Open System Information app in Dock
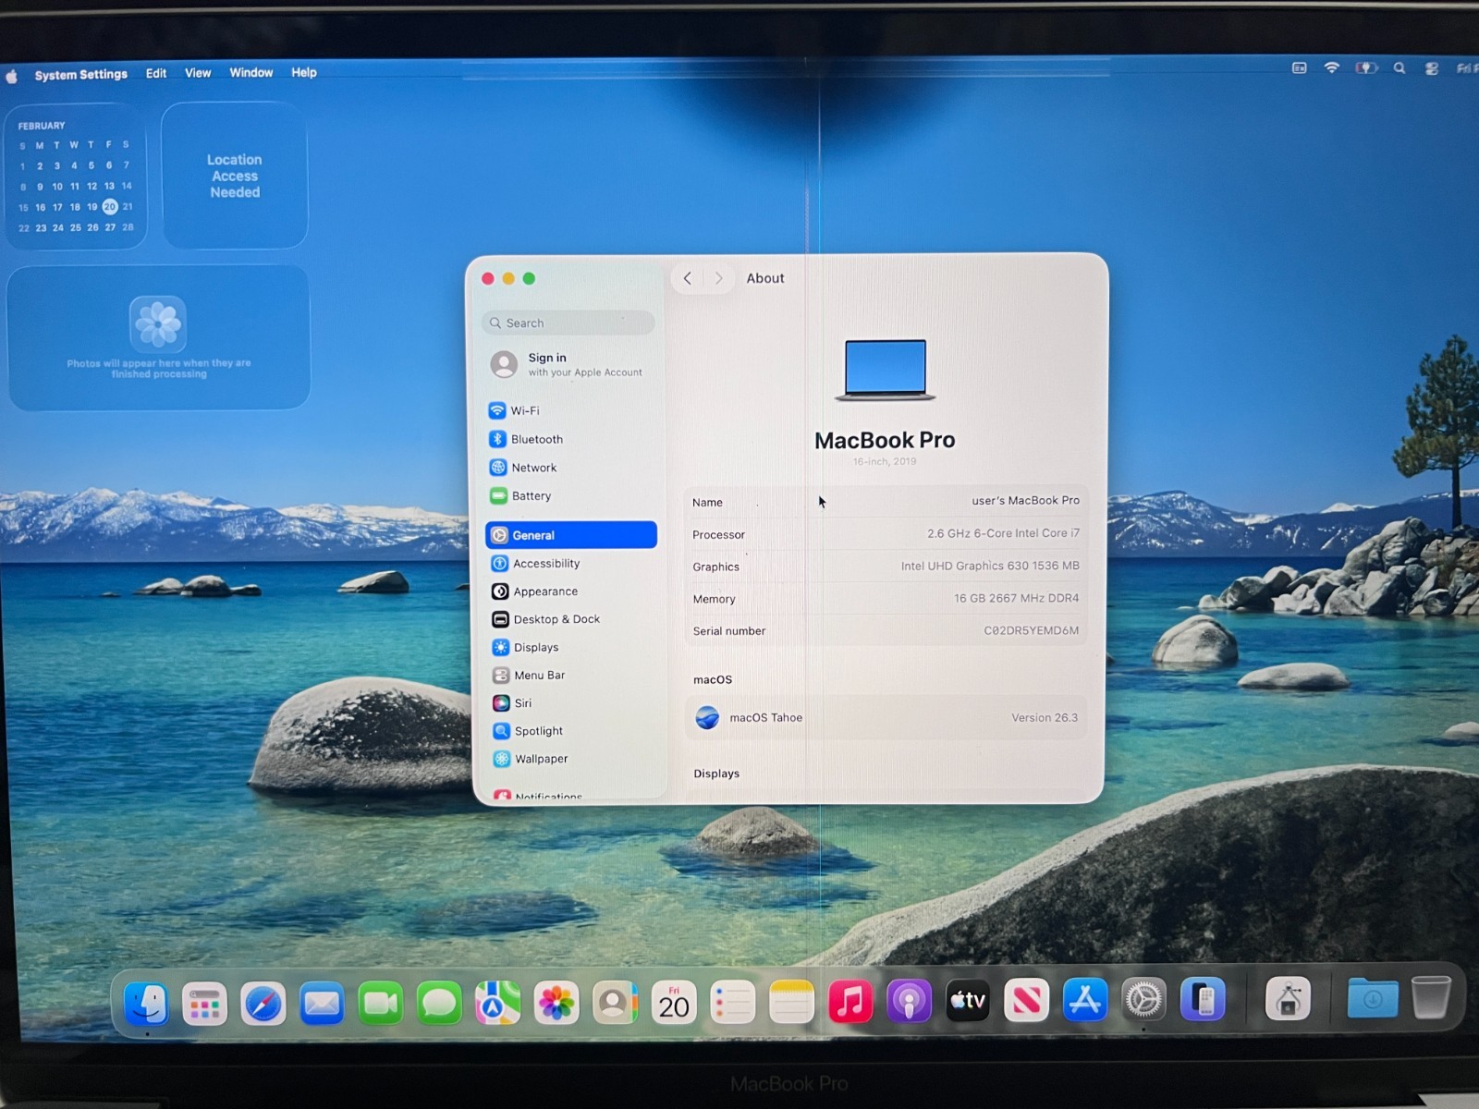 click(1288, 998)
